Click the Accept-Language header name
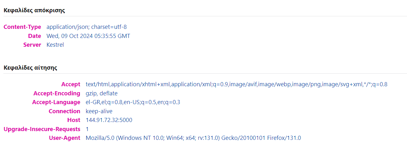The image size is (407, 148). pos(56,102)
